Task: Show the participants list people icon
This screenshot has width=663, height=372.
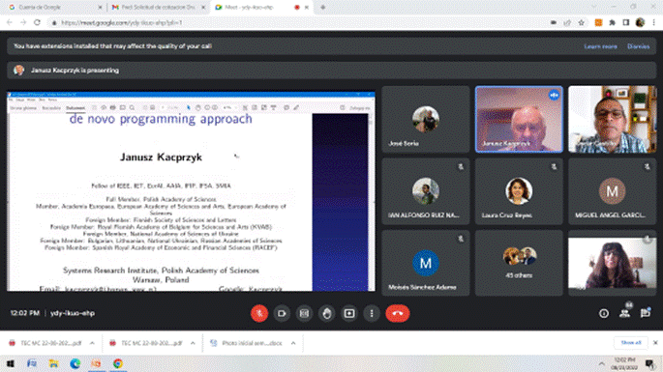Action: point(624,313)
